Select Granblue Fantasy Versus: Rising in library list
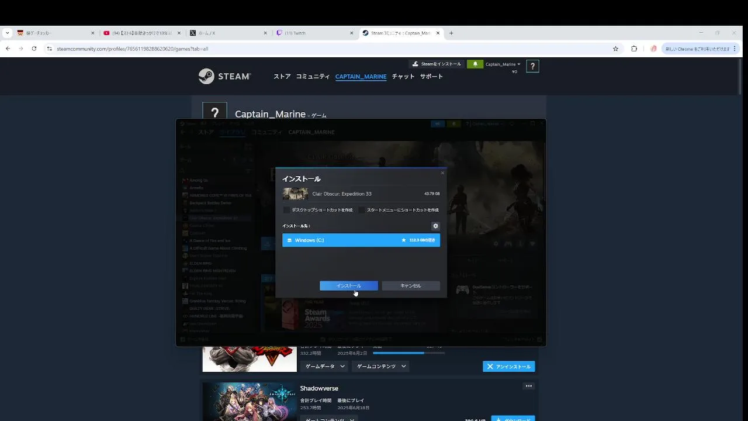Image resolution: width=748 pixels, height=421 pixels. point(217,301)
